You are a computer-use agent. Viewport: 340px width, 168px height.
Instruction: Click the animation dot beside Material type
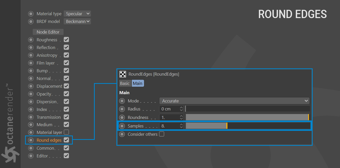click(31, 14)
